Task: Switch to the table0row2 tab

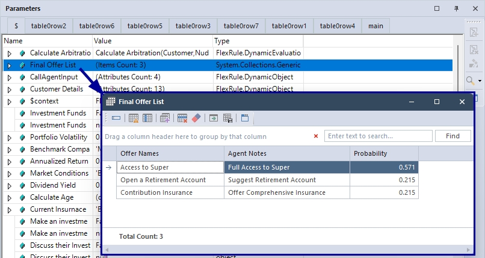Action: click(49, 26)
